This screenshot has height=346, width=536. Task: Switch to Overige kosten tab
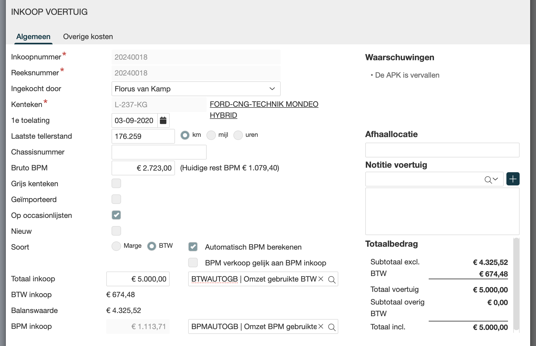88,36
